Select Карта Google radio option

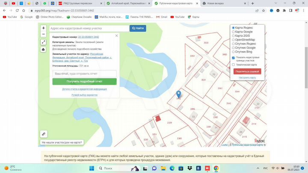point(233,32)
